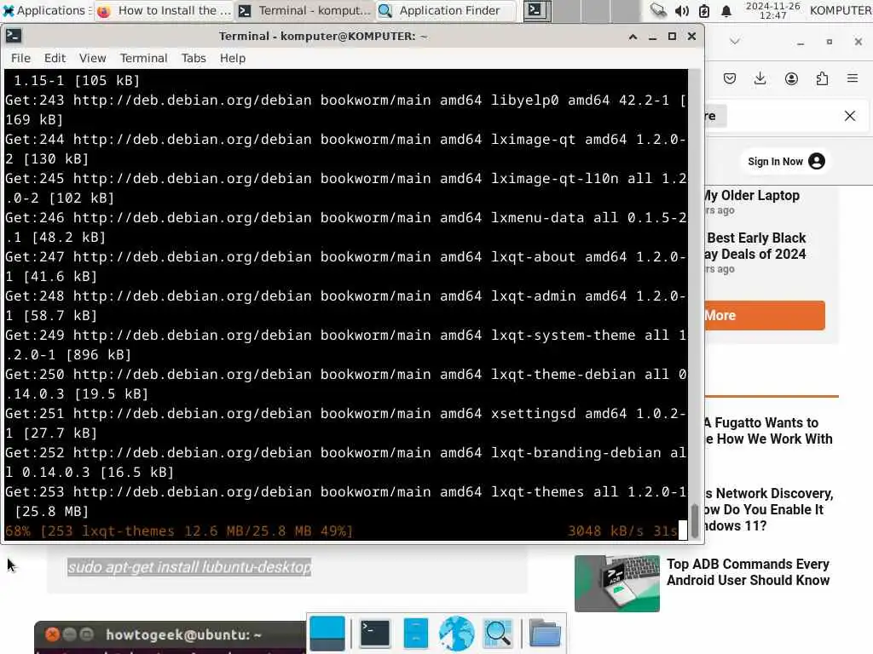Click the '68% [253 lxqt-themes' progress line
The image size is (873, 654).
coord(179,531)
